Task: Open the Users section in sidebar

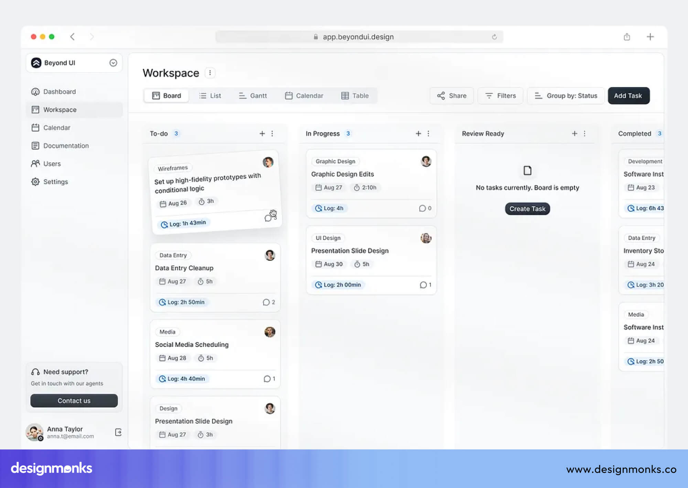Action: pos(52,163)
